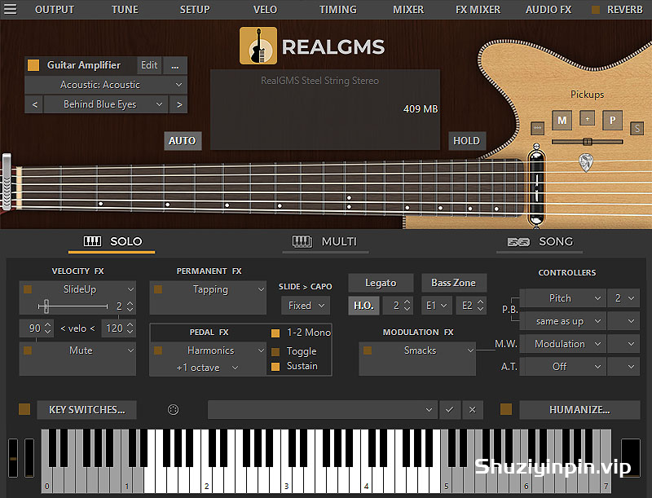Adjust the Pickups position slider
The height and width of the screenshot is (498, 652).
click(587, 142)
